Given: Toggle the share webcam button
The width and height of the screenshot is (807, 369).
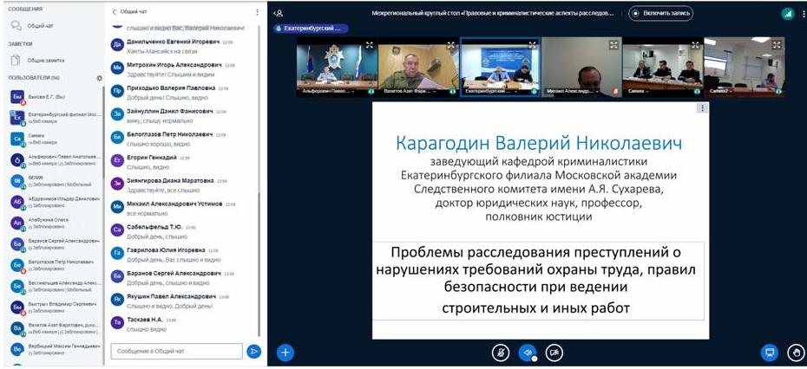Looking at the screenshot, I should 554,352.
